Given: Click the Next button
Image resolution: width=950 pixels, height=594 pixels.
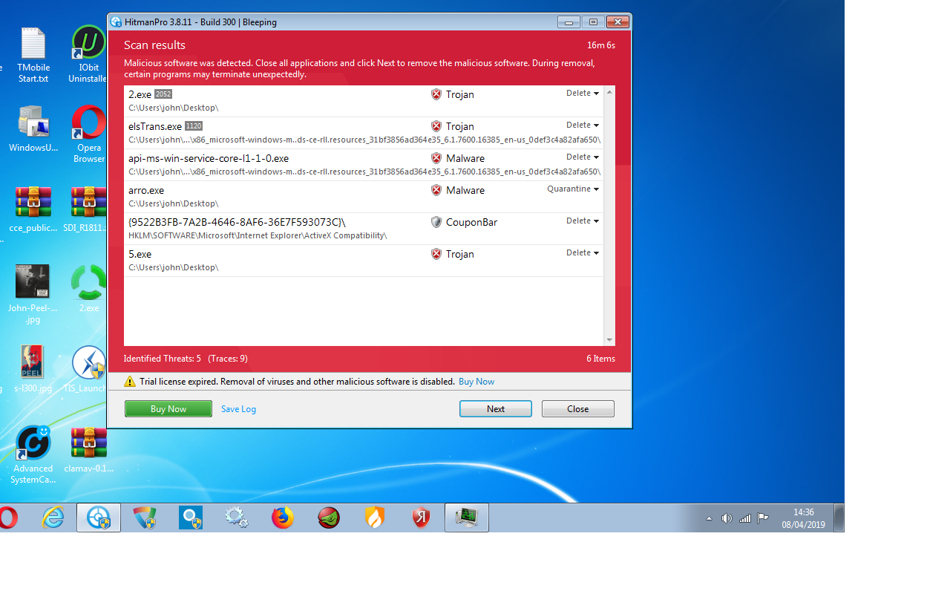Looking at the screenshot, I should click(x=496, y=409).
